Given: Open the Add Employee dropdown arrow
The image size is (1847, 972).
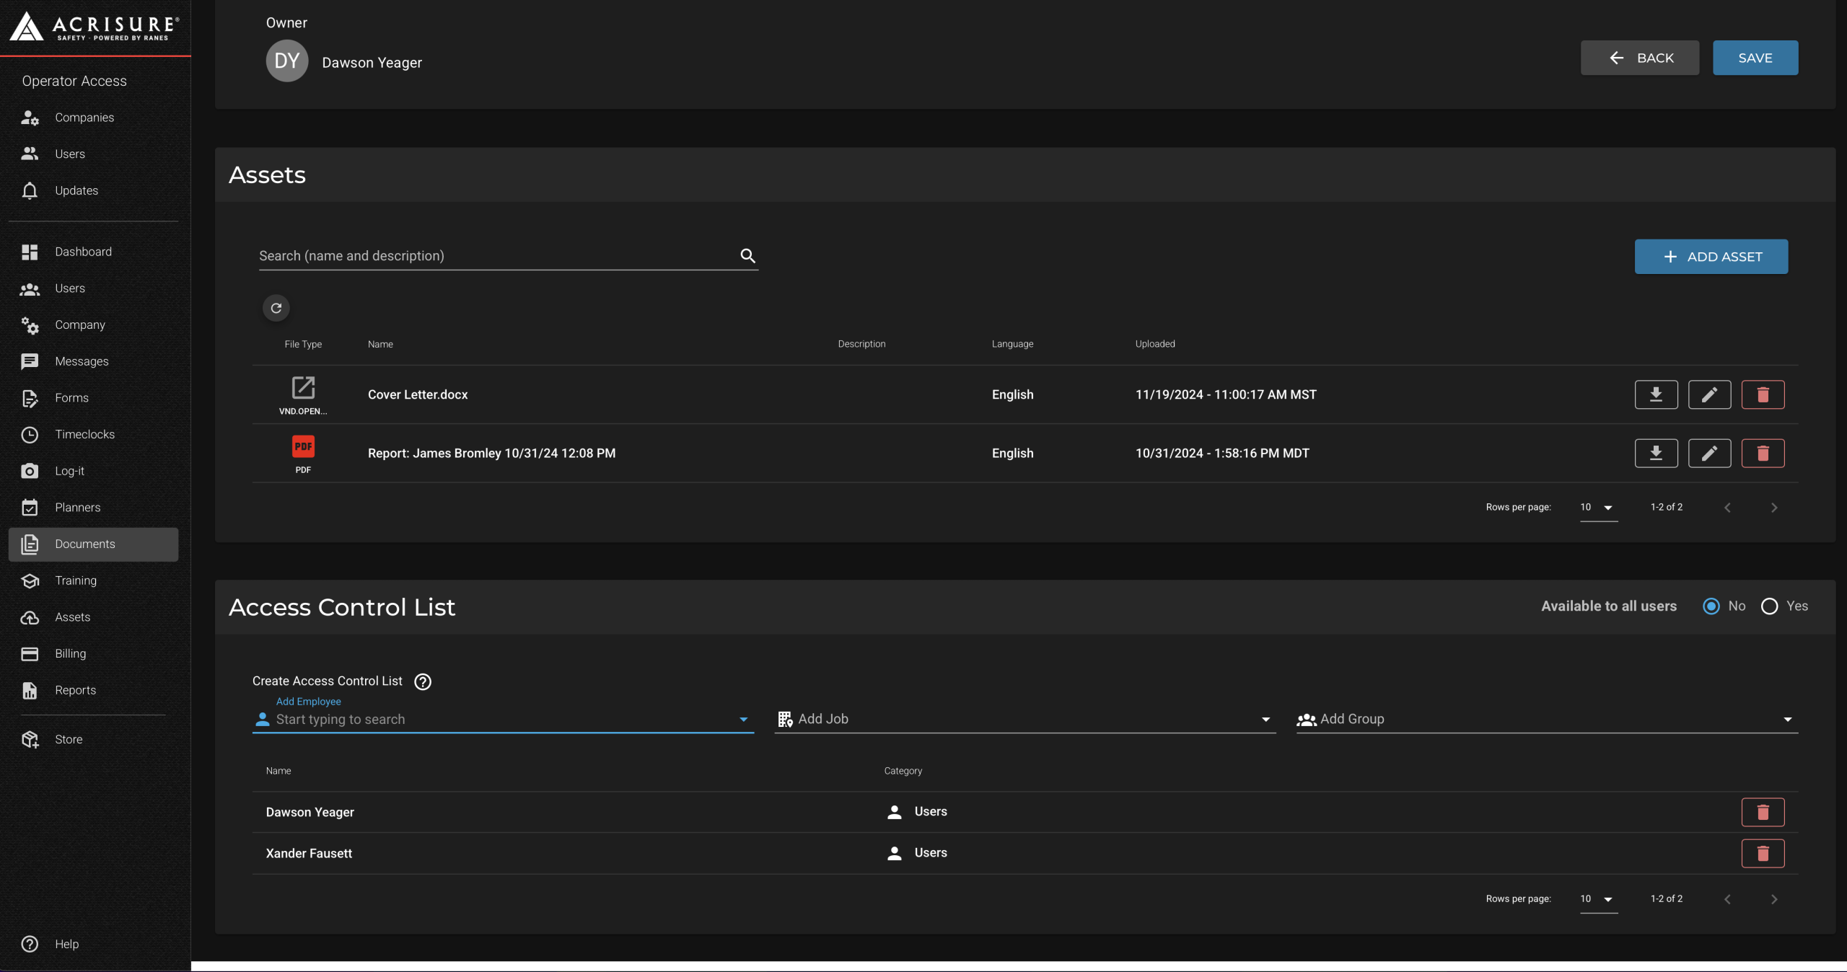Looking at the screenshot, I should point(743,720).
